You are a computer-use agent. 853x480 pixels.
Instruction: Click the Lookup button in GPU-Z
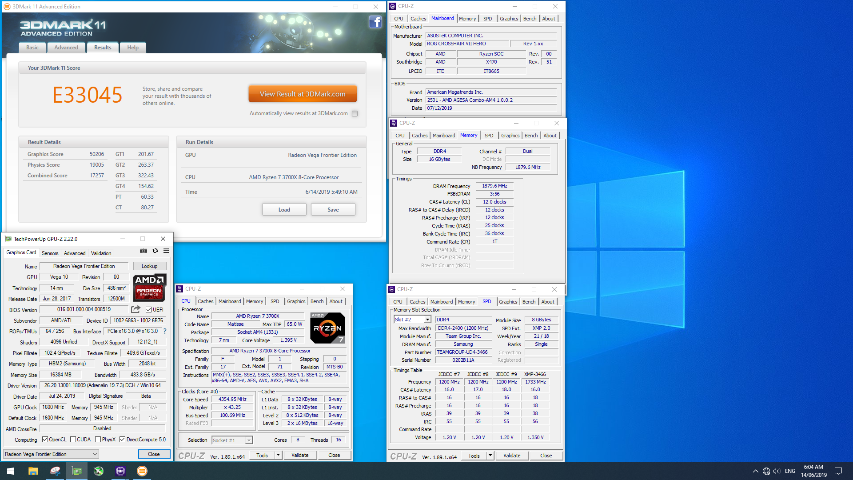pyautogui.click(x=150, y=266)
